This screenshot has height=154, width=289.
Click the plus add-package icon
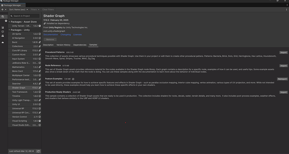(3, 10)
